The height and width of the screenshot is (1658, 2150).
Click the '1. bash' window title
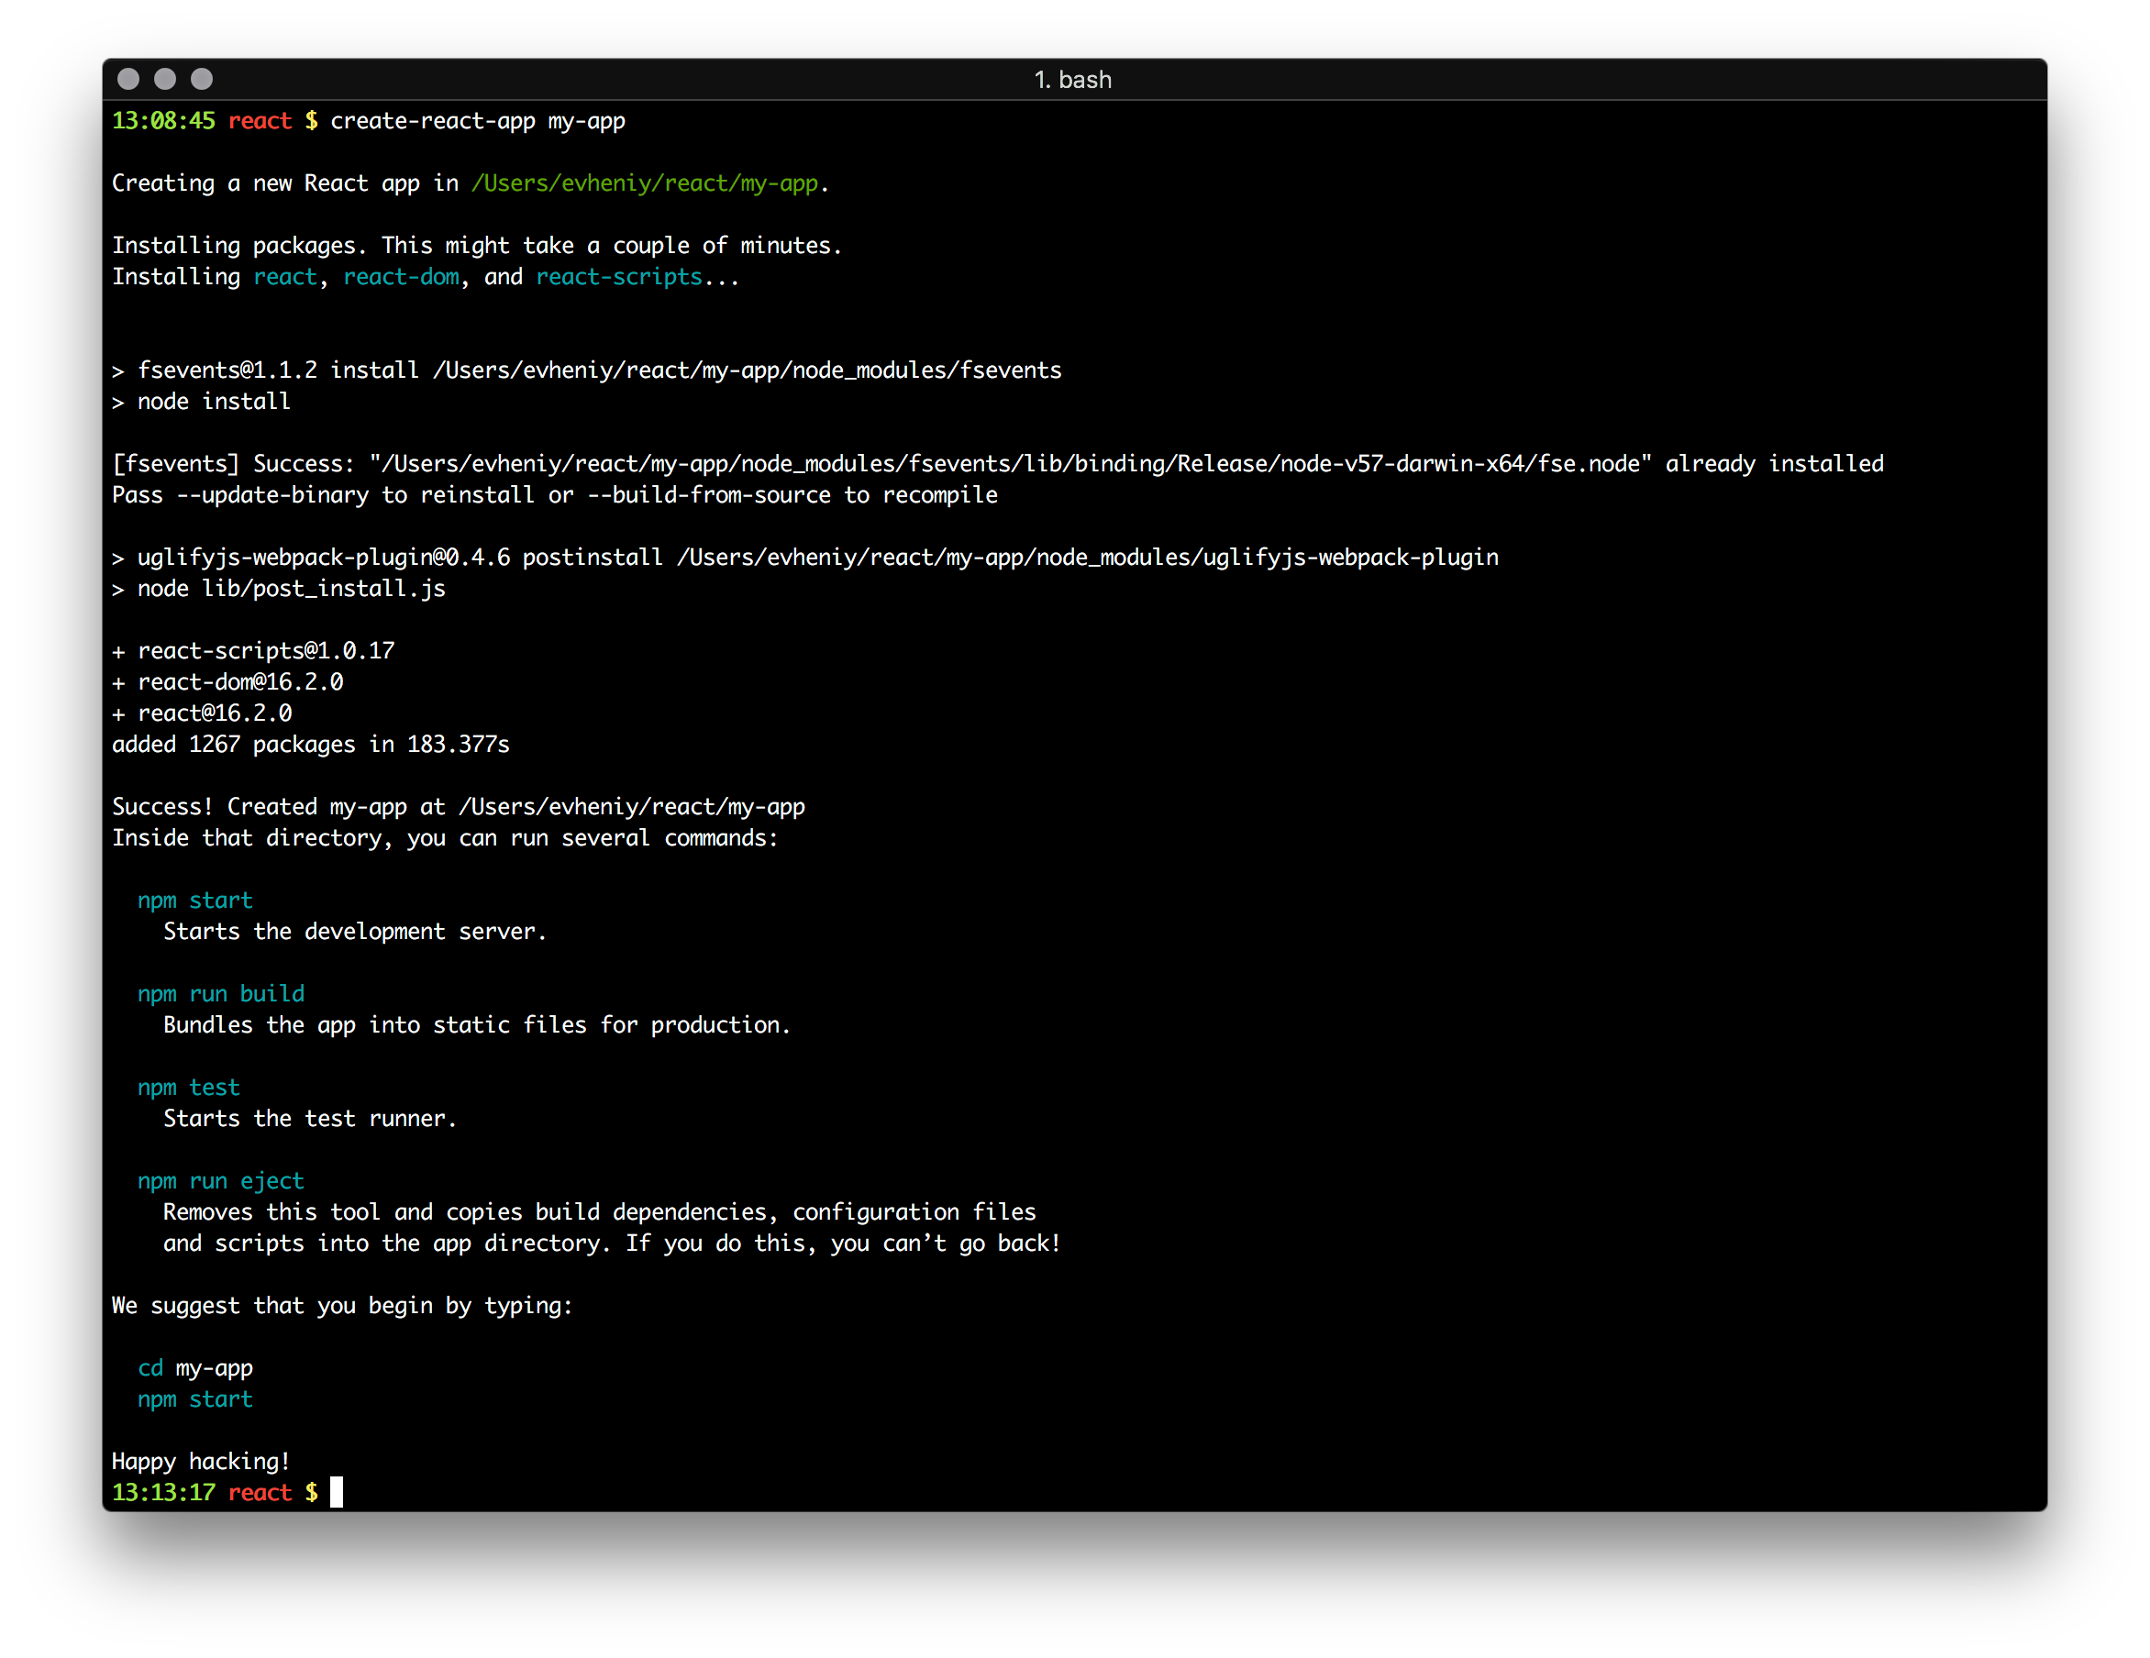(x=1072, y=80)
